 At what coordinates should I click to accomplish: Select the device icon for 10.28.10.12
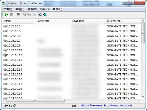click(x=5, y=55)
